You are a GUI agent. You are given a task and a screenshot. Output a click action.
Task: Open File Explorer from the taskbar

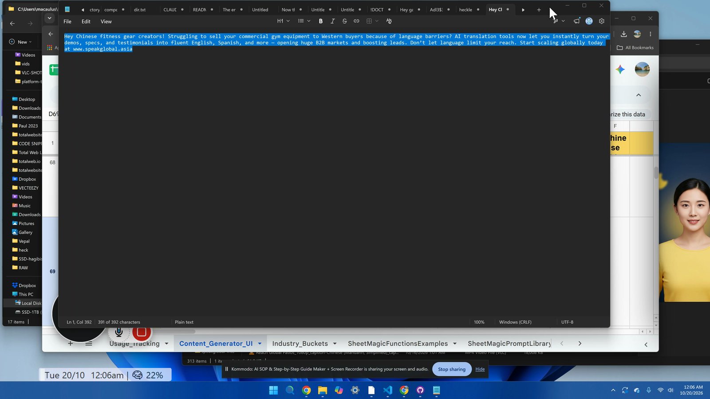point(323,390)
